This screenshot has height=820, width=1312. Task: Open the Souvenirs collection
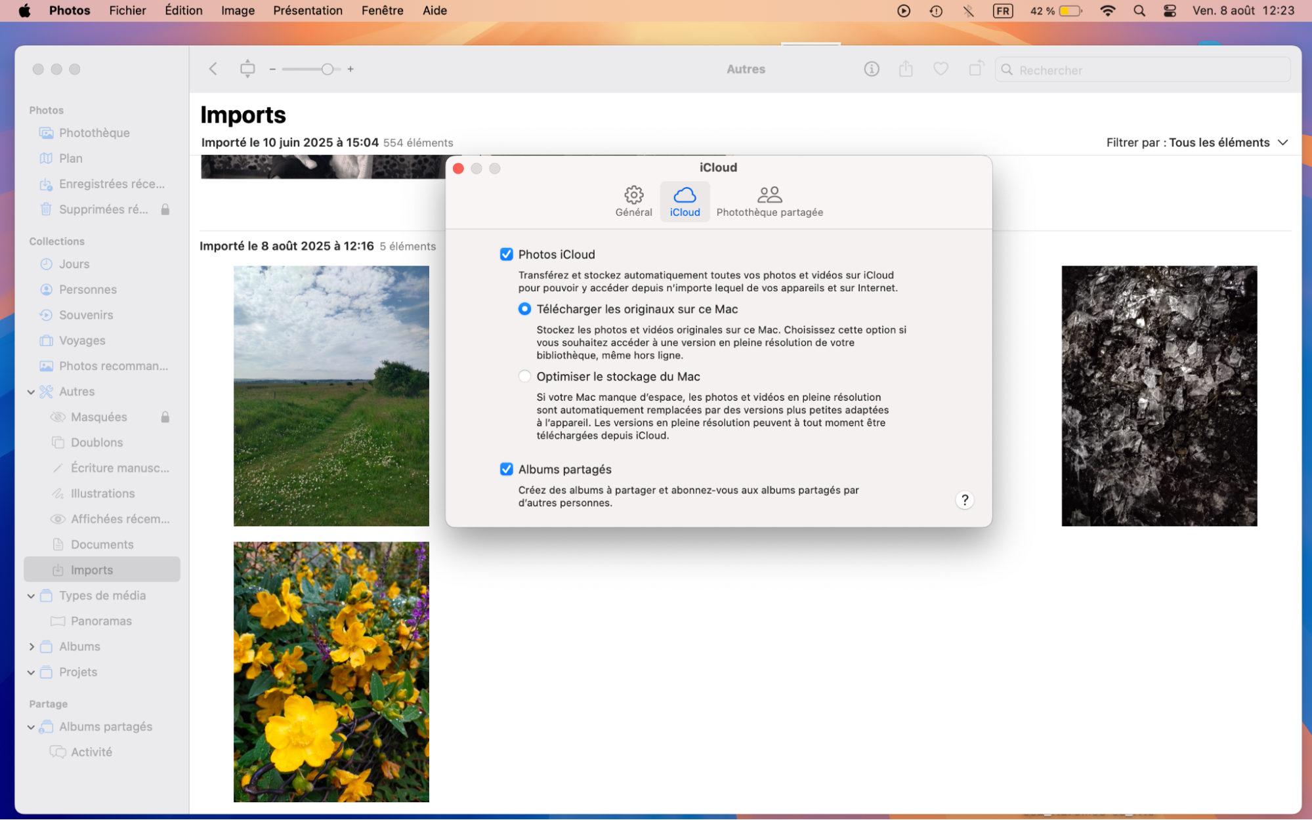tap(85, 315)
